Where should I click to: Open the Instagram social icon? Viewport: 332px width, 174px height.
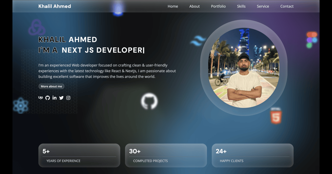coord(68,98)
